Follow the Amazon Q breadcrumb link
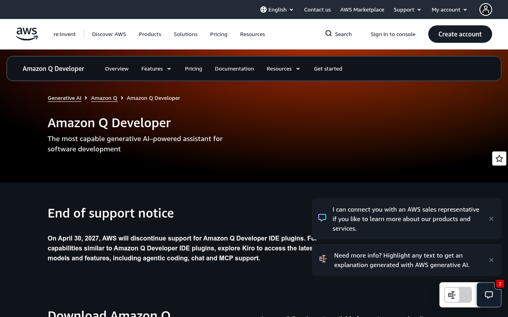 104,98
